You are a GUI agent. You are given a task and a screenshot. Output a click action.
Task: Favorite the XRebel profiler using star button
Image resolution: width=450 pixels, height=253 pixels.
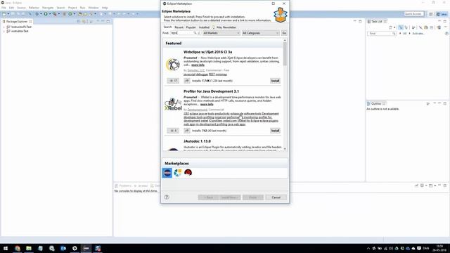[173, 131]
